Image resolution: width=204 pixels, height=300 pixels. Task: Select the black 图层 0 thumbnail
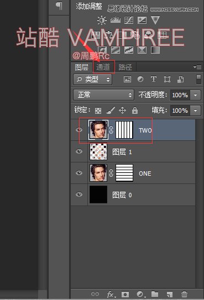click(x=98, y=194)
